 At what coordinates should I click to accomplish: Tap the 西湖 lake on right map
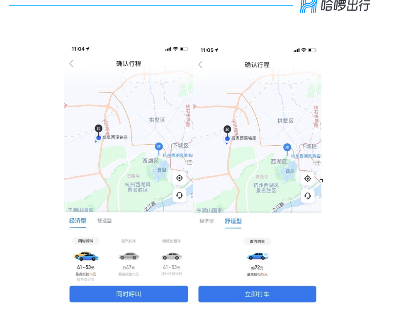tap(290, 171)
